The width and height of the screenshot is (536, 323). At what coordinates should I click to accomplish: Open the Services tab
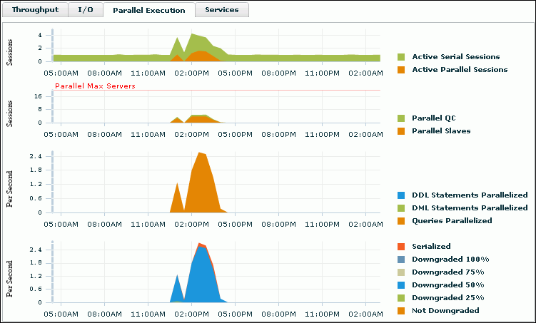click(222, 10)
